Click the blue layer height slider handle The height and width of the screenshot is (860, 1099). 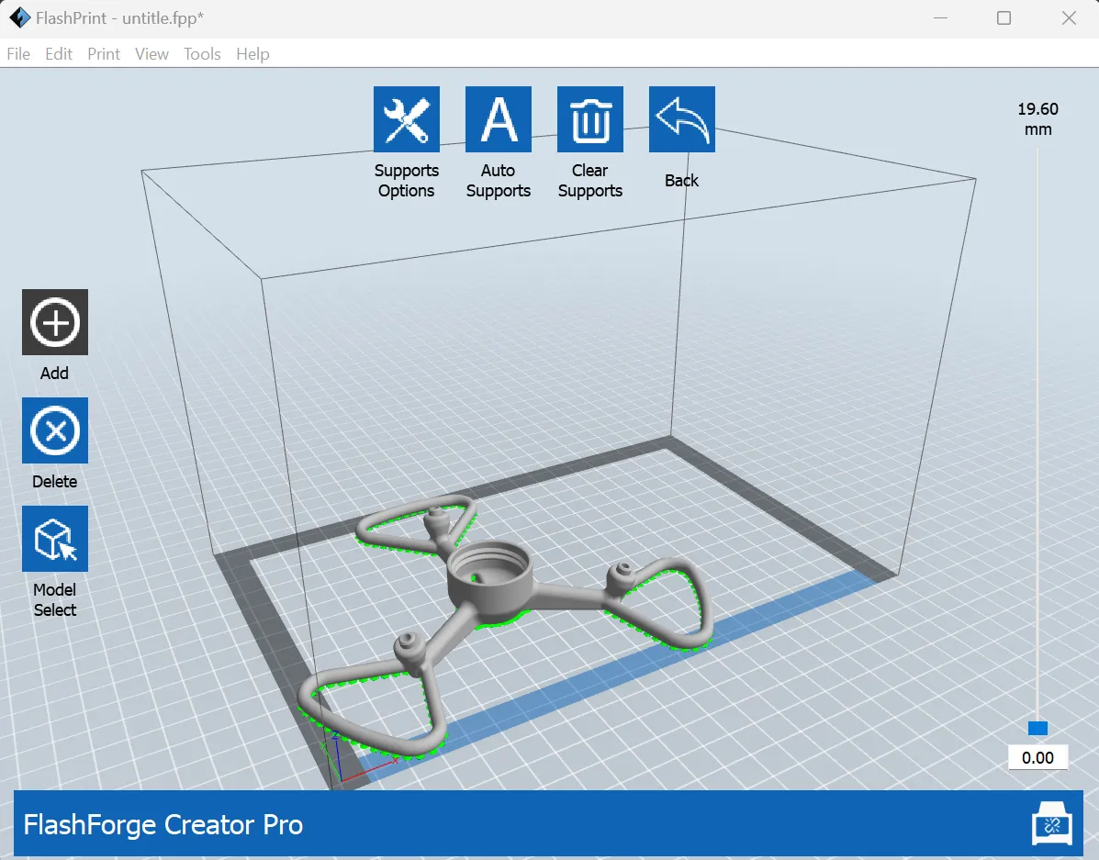coord(1037,728)
